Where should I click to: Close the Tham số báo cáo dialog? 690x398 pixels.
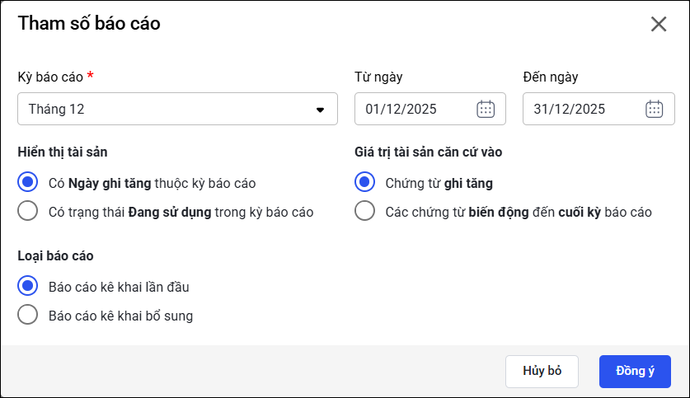coord(659,24)
